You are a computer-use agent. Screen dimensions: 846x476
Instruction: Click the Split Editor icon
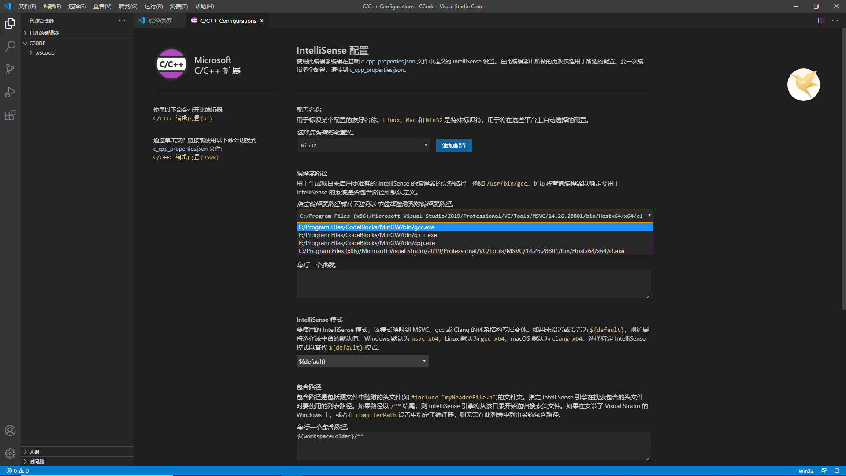pos(821,21)
